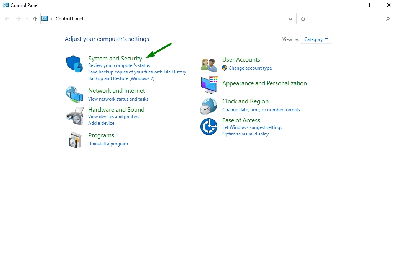Open Backup and Restore (Windows 7)
The width and height of the screenshot is (397, 254).
point(121,78)
